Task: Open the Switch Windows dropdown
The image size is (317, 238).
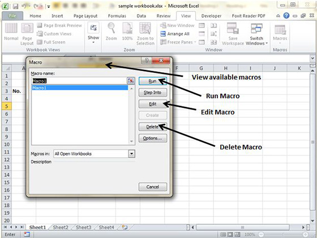Action: pyautogui.click(x=256, y=34)
